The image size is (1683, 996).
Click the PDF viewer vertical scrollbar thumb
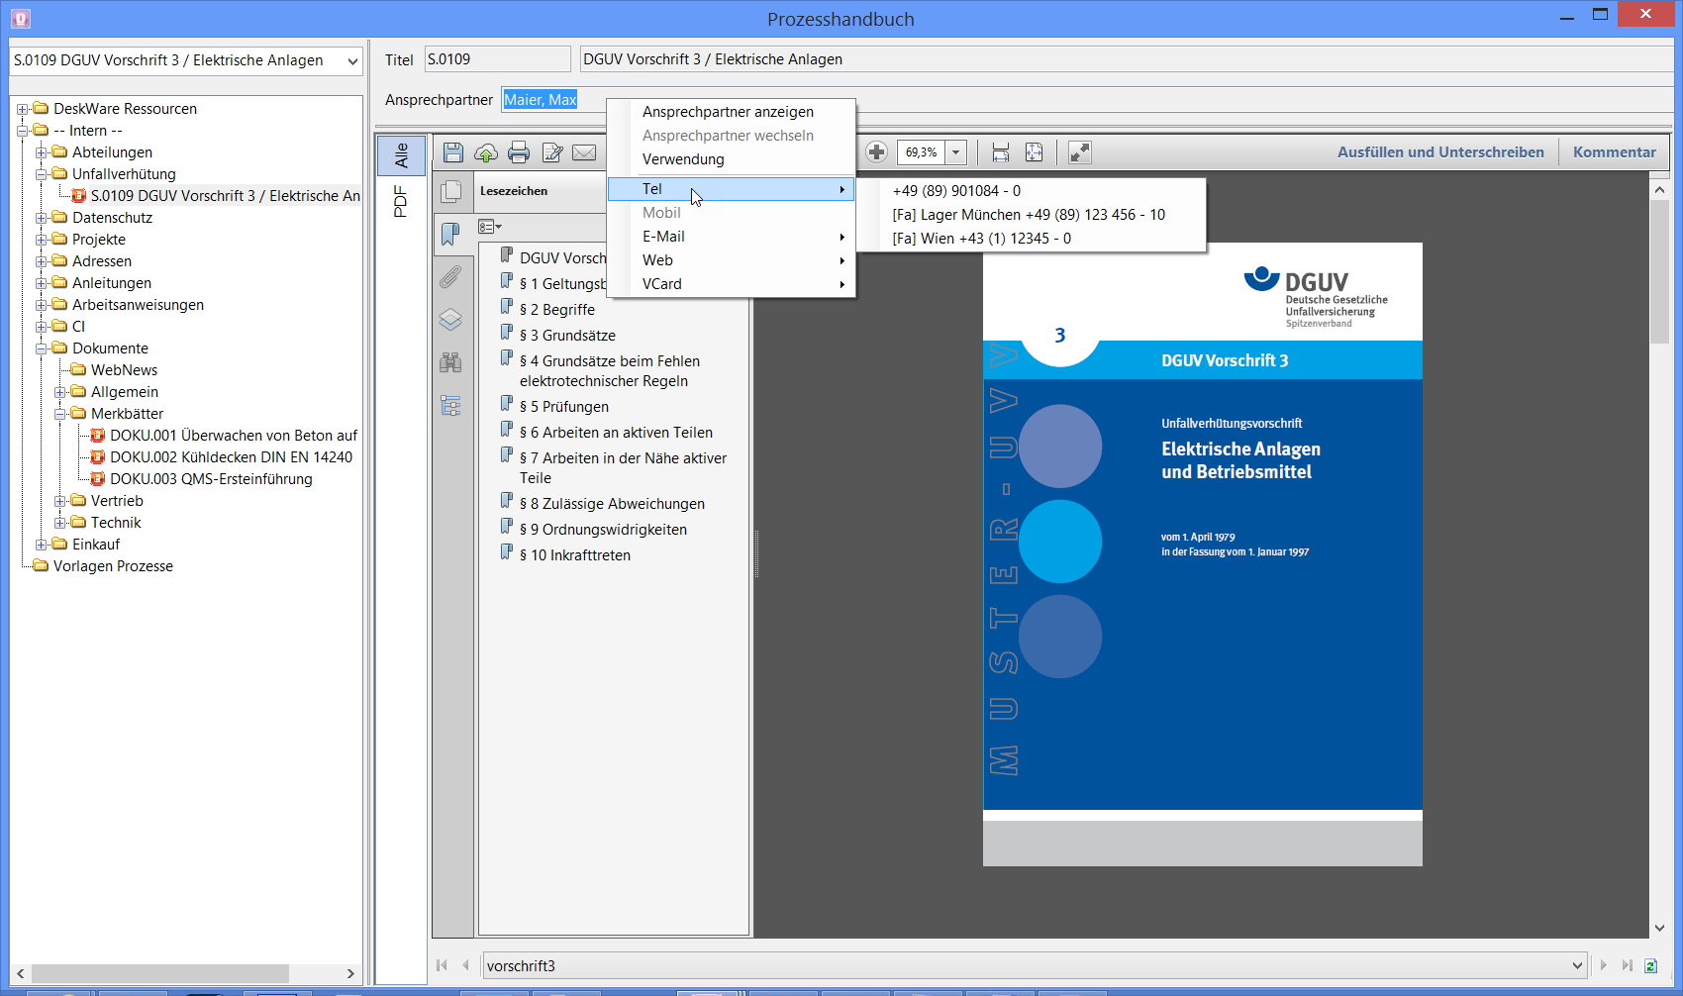coord(1659,270)
